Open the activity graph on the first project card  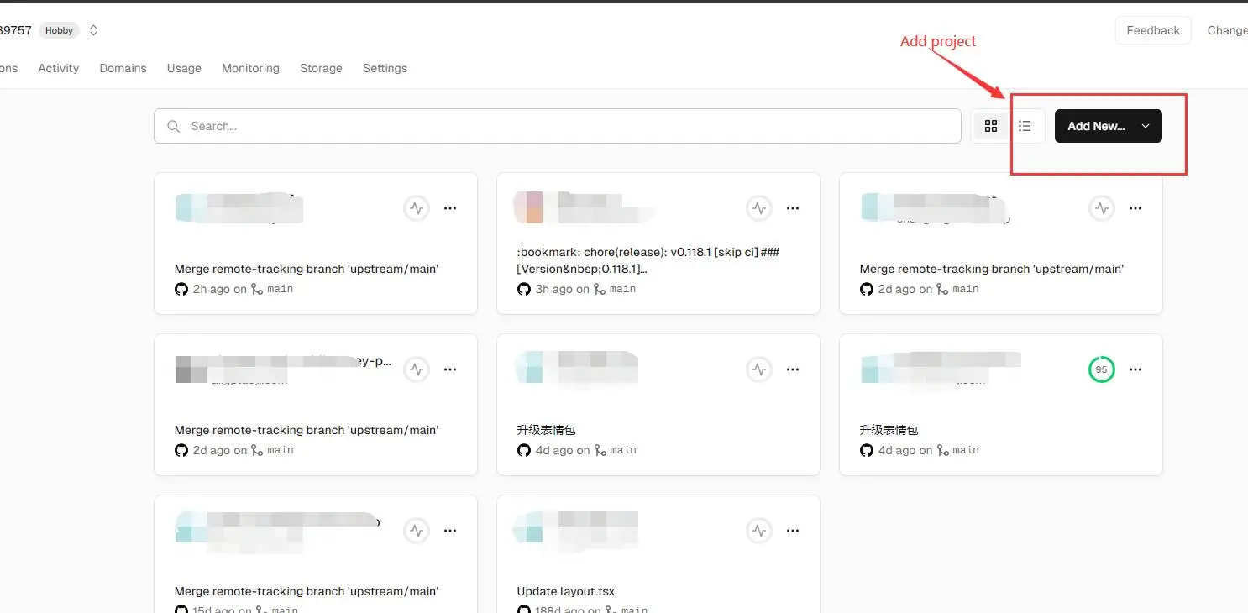point(417,208)
